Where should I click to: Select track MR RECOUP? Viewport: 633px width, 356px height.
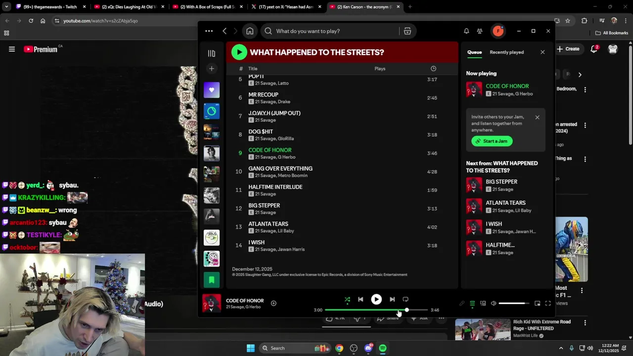(263, 94)
